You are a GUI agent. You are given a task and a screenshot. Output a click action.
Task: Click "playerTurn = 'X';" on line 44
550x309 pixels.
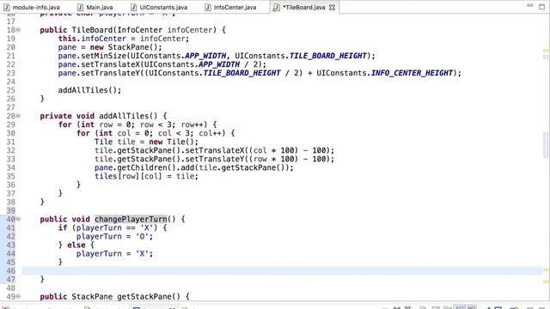coord(114,254)
